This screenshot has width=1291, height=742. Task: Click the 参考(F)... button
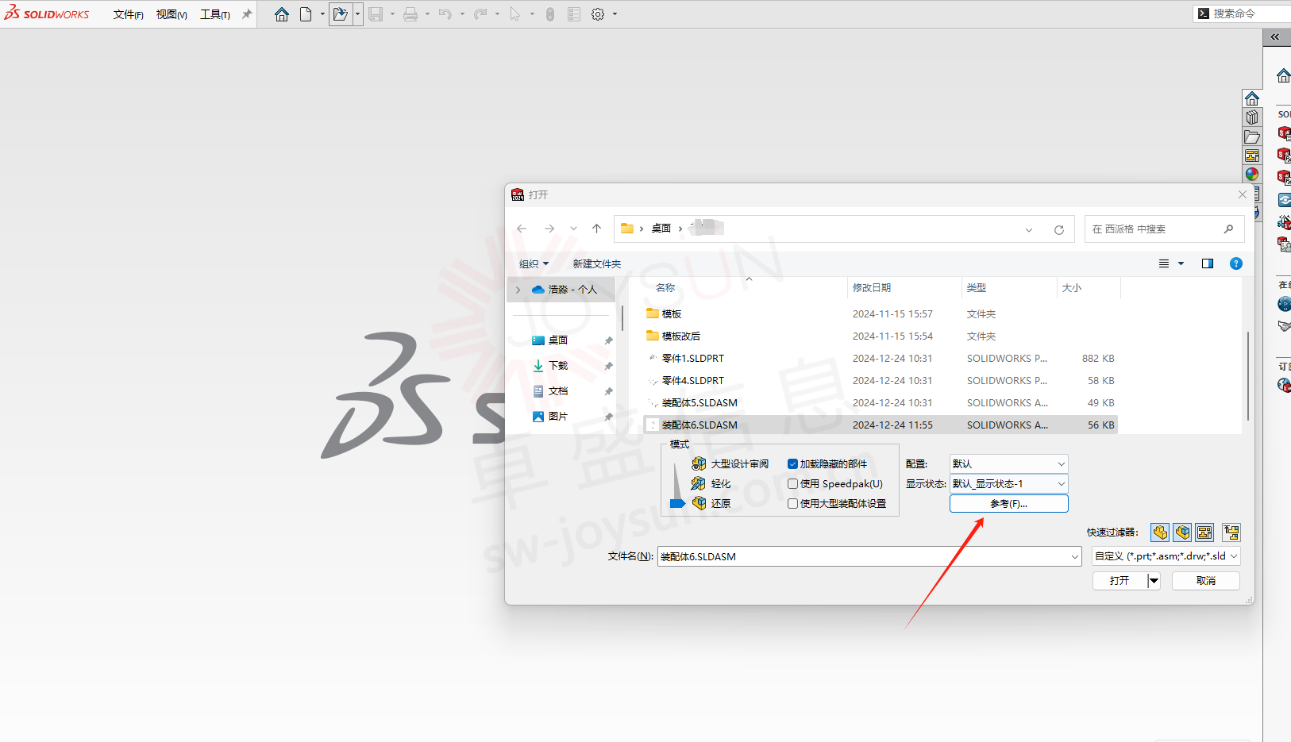tap(1008, 504)
